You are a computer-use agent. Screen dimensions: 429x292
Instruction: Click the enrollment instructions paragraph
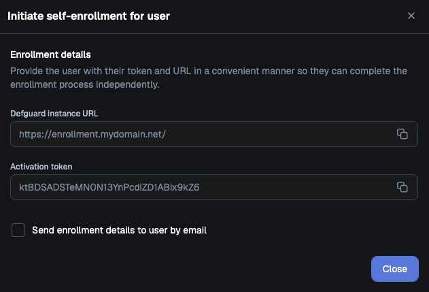coord(209,78)
